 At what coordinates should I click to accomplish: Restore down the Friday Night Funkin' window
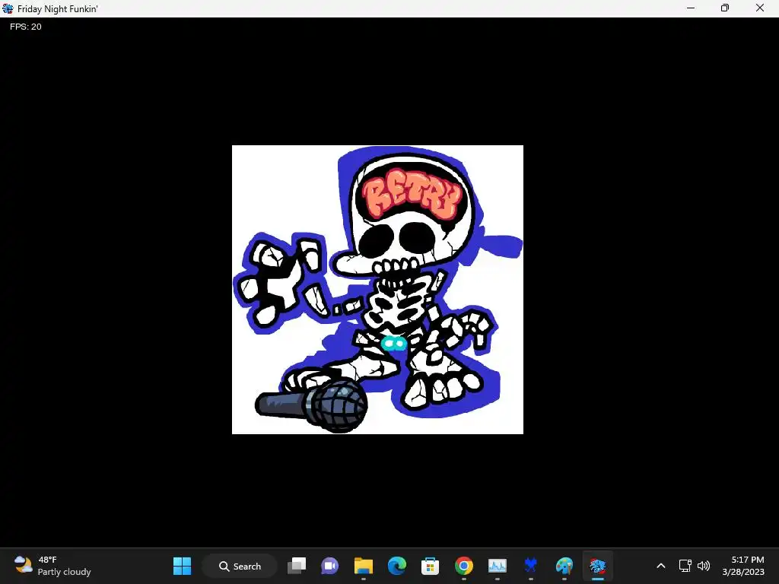tap(725, 8)
